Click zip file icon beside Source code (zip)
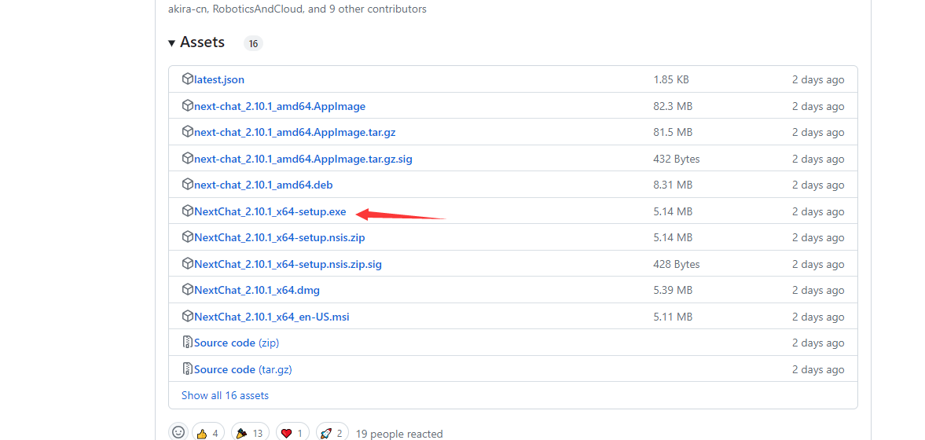Screen dimensions: 925x440 (187, 343)
